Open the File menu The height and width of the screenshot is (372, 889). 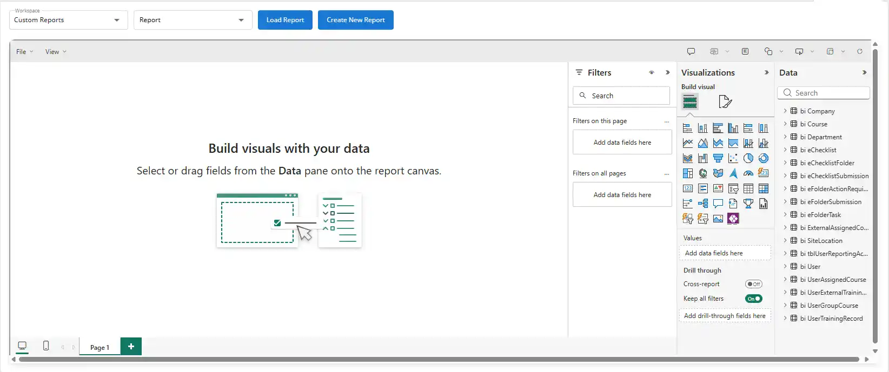[x=24, y=52]
